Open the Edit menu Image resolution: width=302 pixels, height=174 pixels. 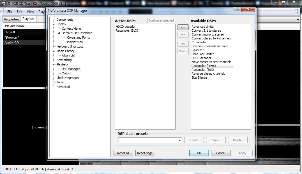coord(19,12)
